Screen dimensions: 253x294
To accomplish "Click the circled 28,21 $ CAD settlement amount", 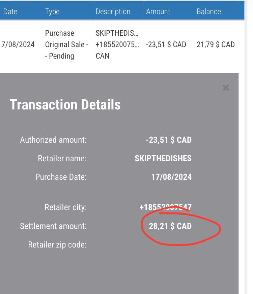I will [170, 226].
